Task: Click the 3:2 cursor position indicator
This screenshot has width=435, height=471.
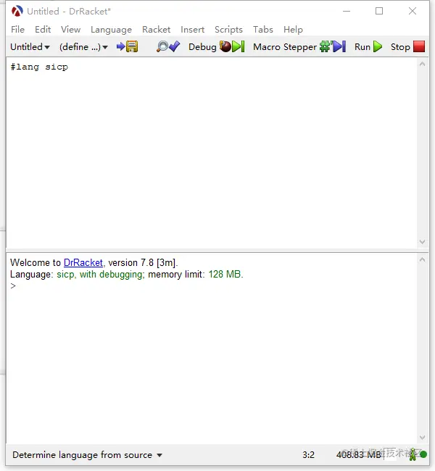Action: 308,455
